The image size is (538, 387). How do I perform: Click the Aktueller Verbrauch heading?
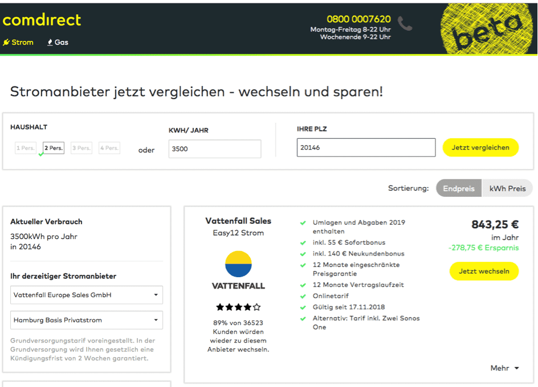[x=46, y=221]
